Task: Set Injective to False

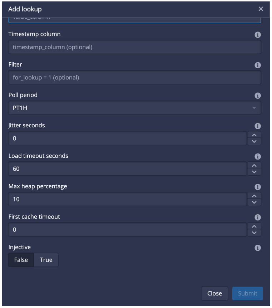Action: pos(21,260)
